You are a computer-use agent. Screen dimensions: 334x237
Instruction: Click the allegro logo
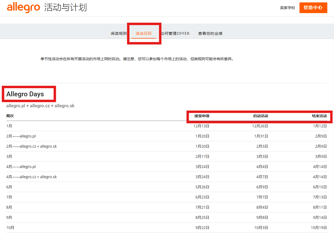pyautogui.click(x=23, y=7)
